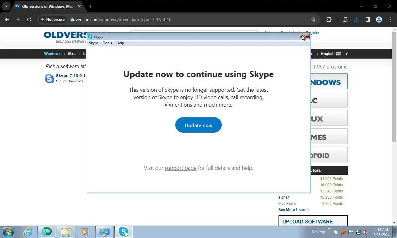Switch to Skype in the taskbar
The height and width of the screenshot is (238, 397).
(124, 232)
